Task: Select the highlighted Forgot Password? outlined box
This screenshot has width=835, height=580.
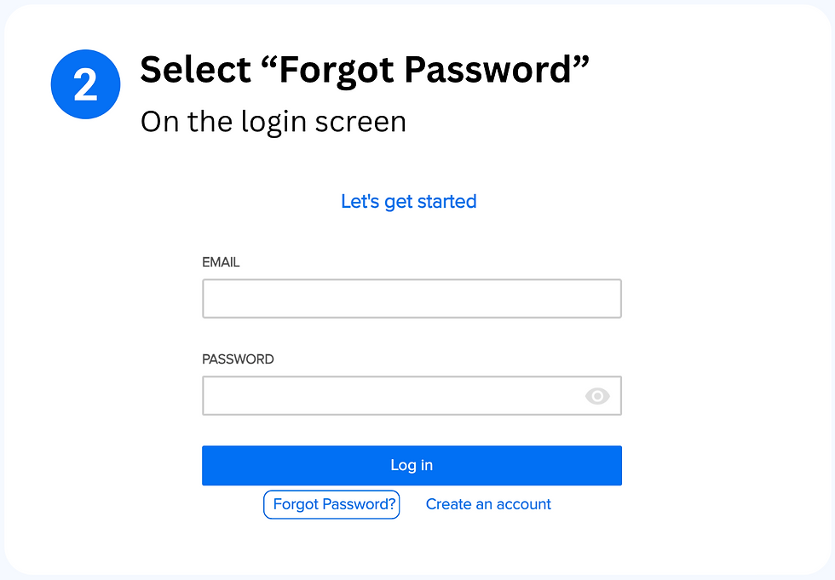Action: coord(331,504)
